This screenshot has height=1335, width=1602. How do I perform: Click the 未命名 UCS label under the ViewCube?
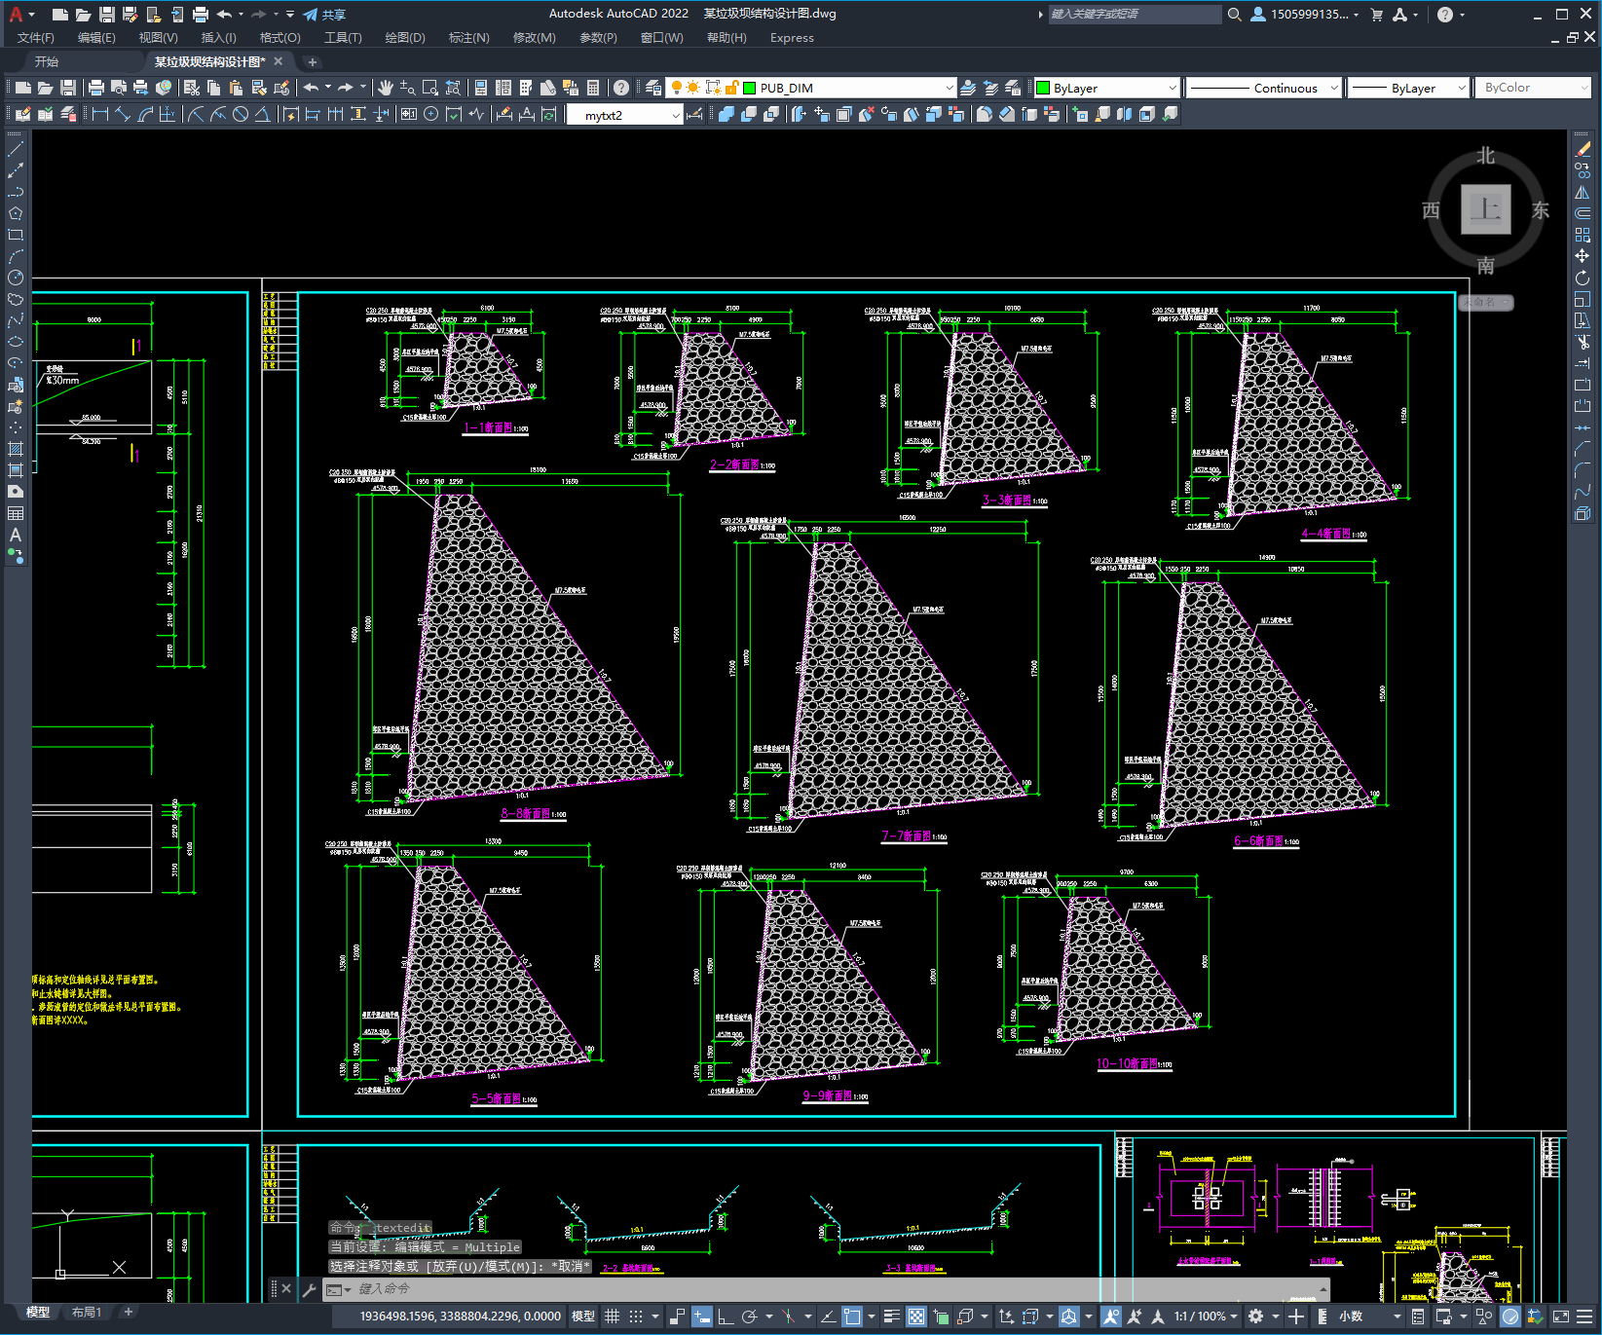(x=1485, y=302)
